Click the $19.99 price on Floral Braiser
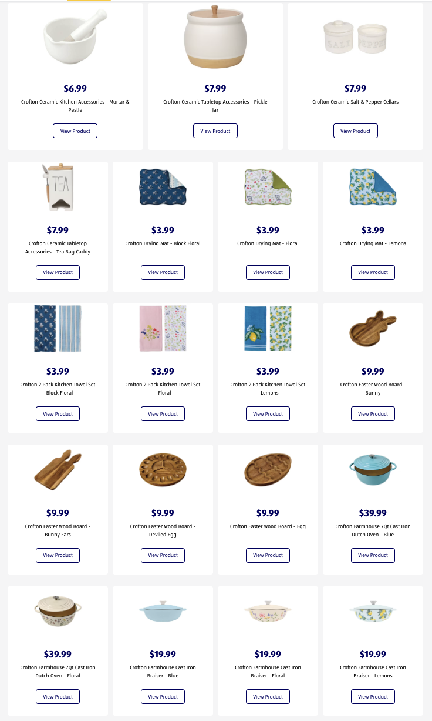The height and width of the screenshot is (721, 432). (268, 654)
